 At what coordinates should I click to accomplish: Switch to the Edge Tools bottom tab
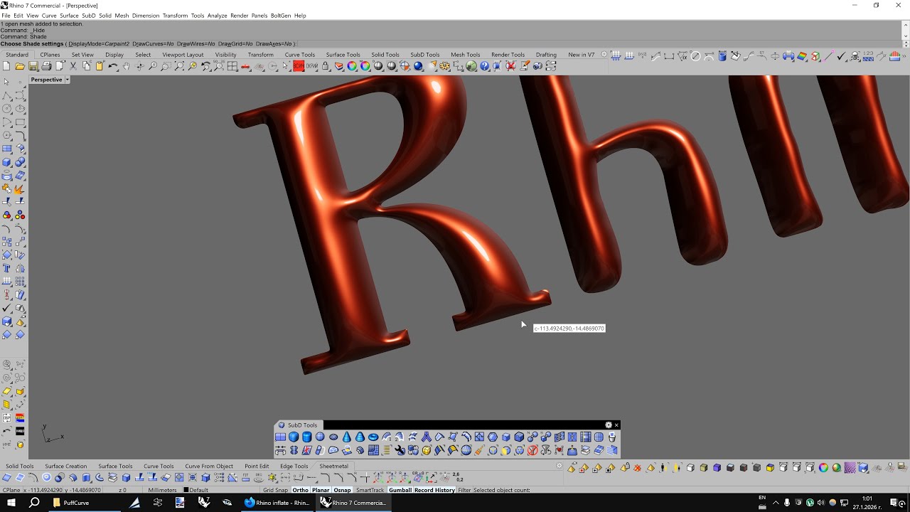pos(294,466)
